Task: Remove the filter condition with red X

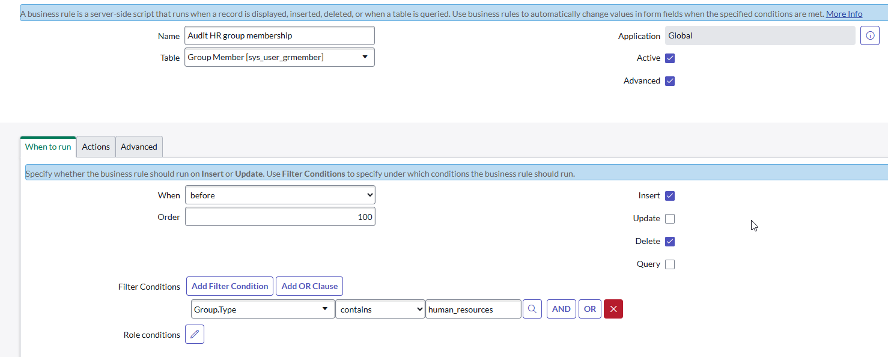Action: (x=613, y=308)
